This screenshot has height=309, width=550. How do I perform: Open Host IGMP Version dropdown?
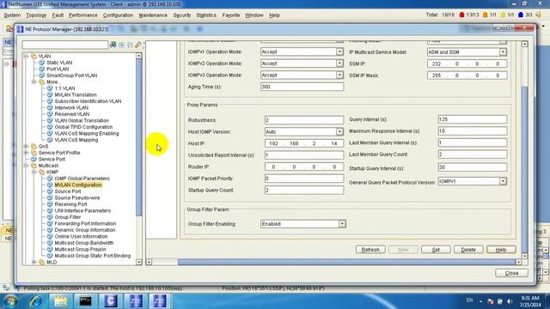coord(339,131)
